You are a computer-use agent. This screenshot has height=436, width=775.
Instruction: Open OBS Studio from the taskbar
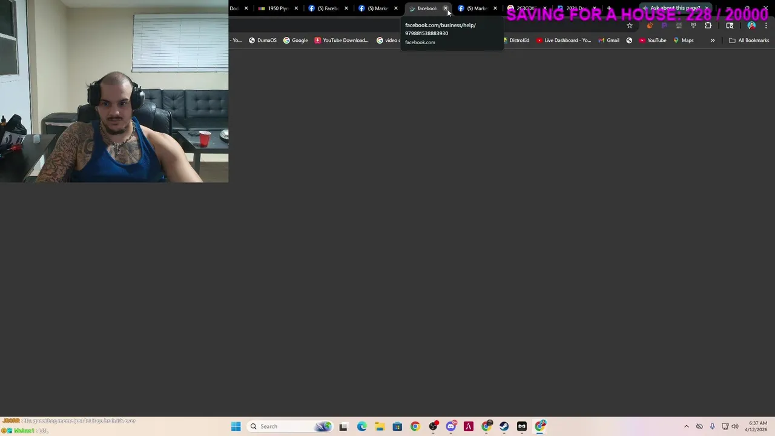coord(433,426)
